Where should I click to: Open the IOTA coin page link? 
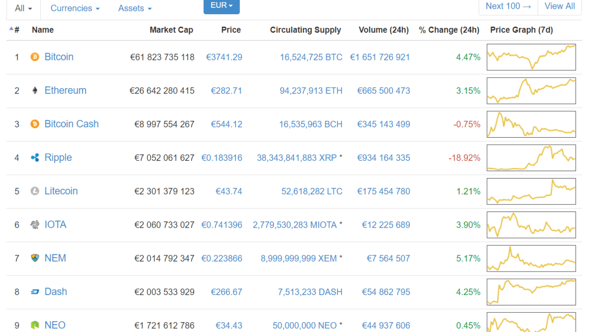tap(55, 225)
